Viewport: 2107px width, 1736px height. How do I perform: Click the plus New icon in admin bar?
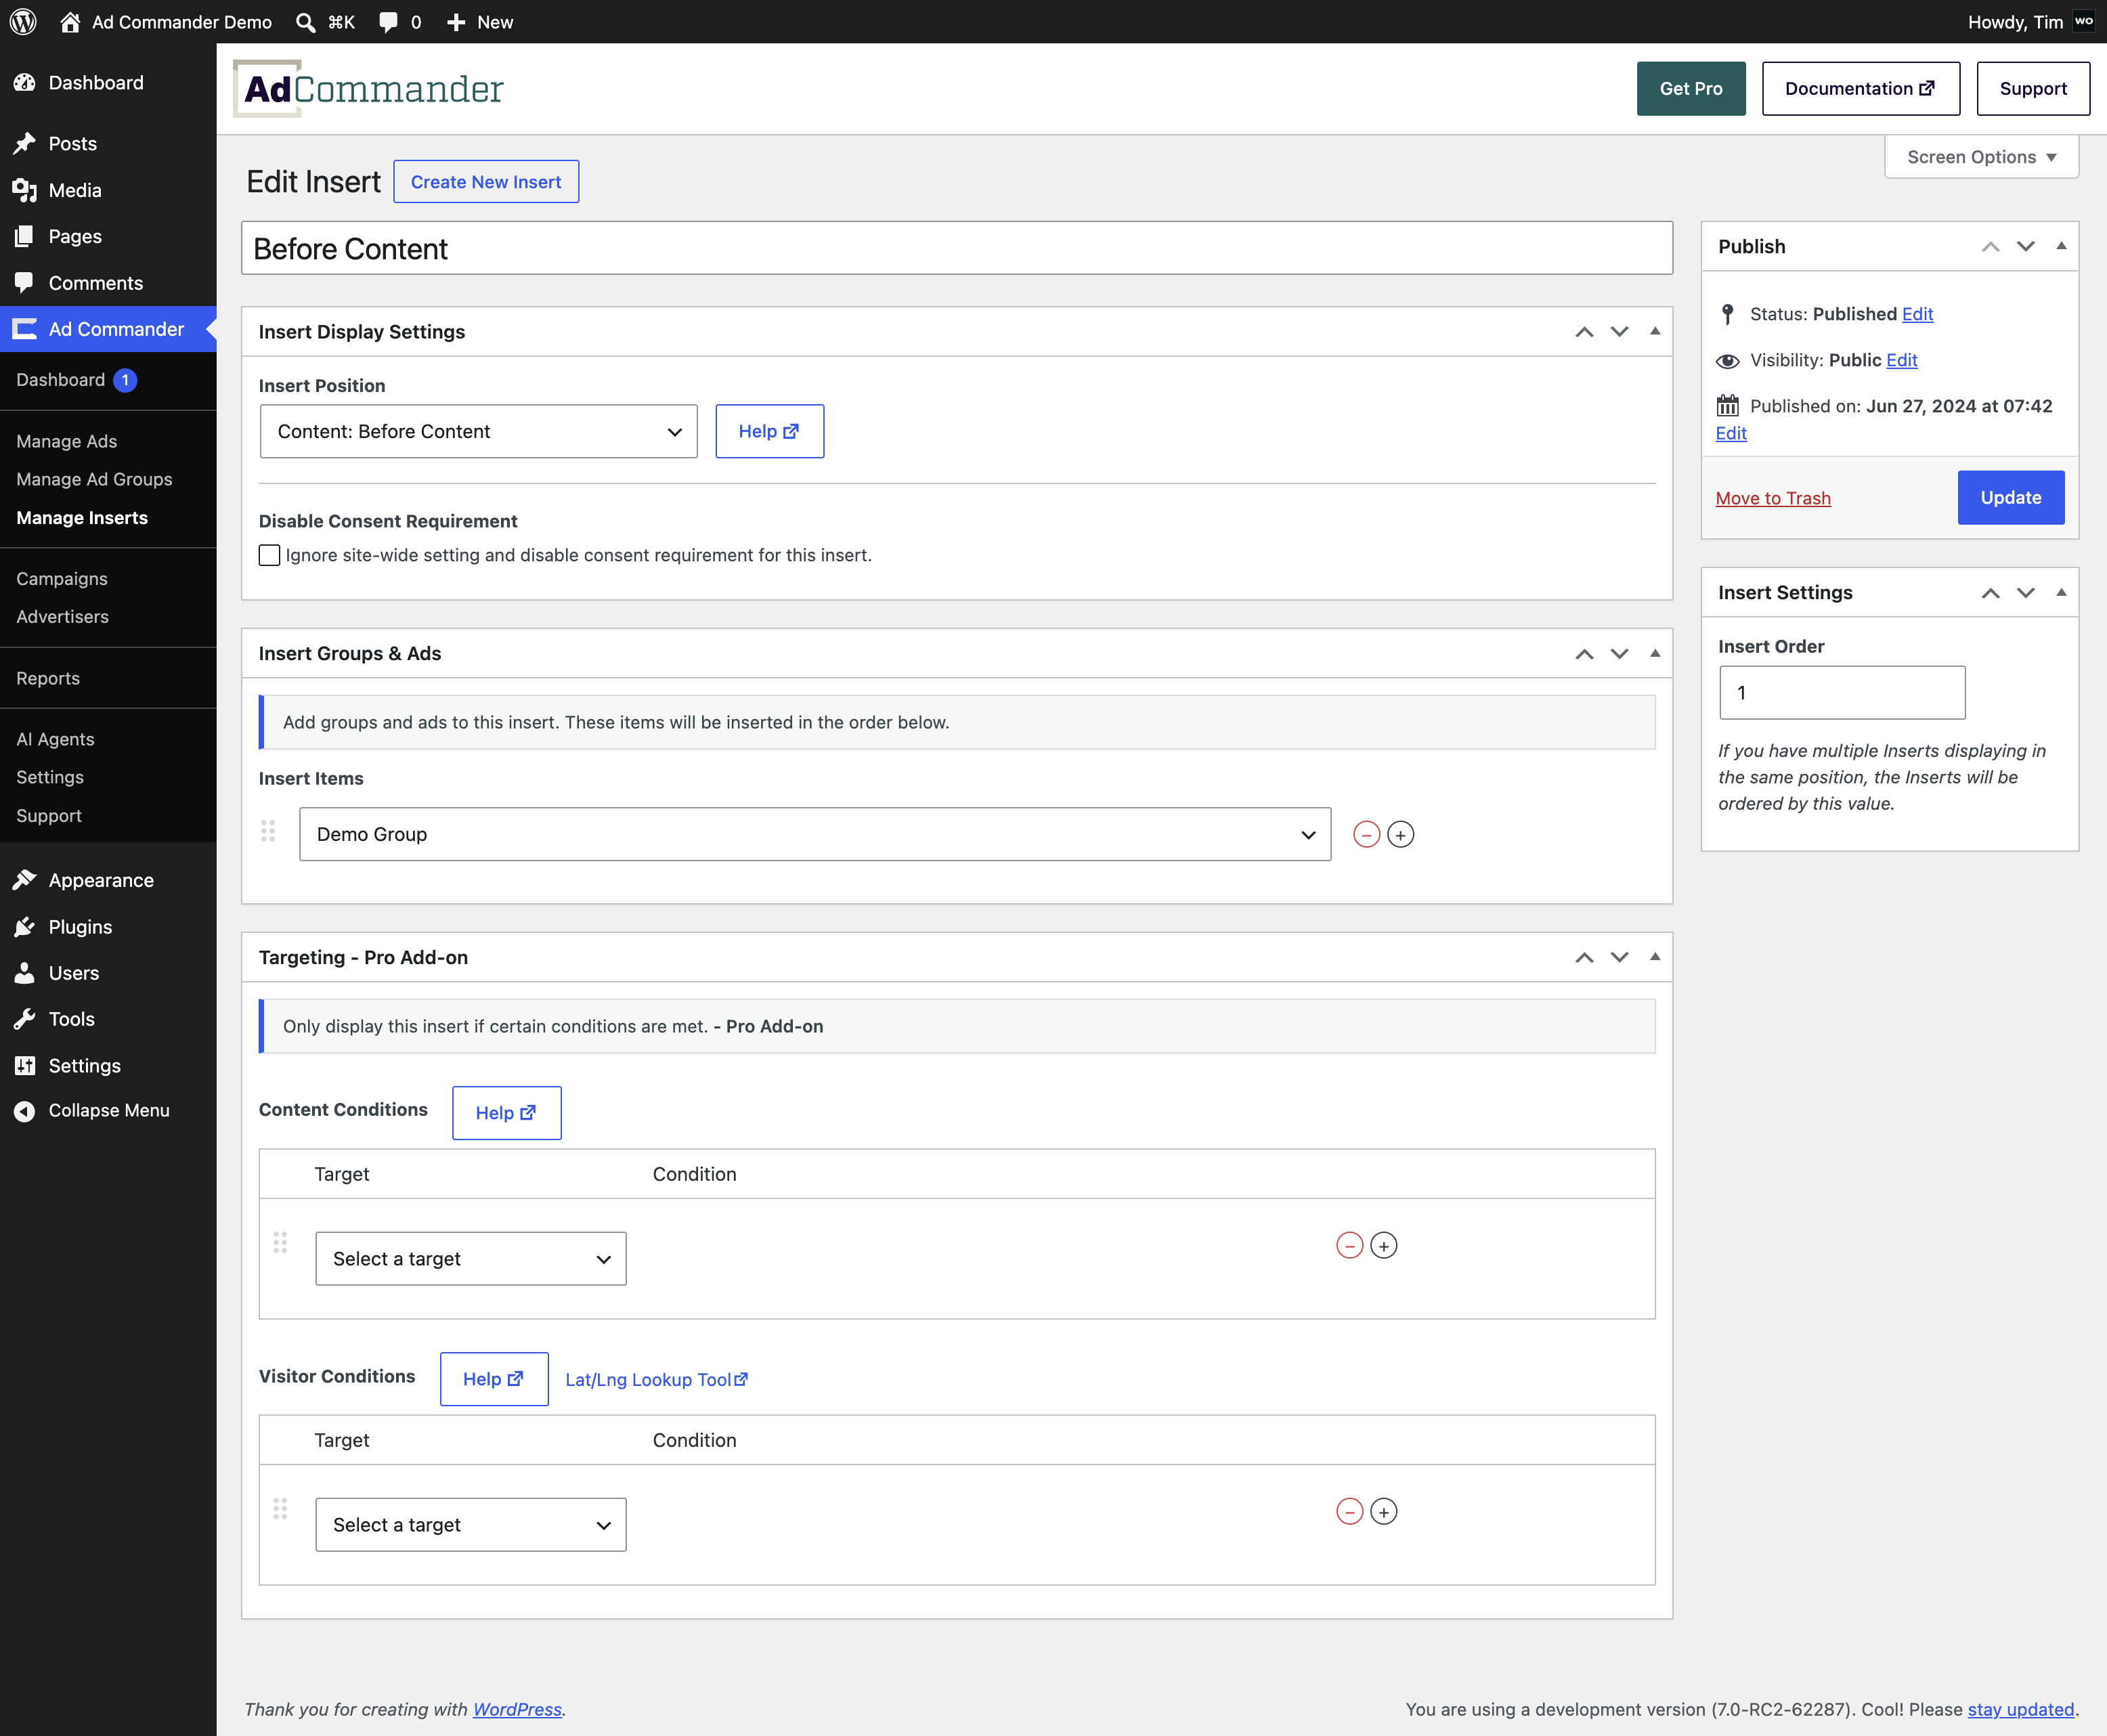pos(456,22)
